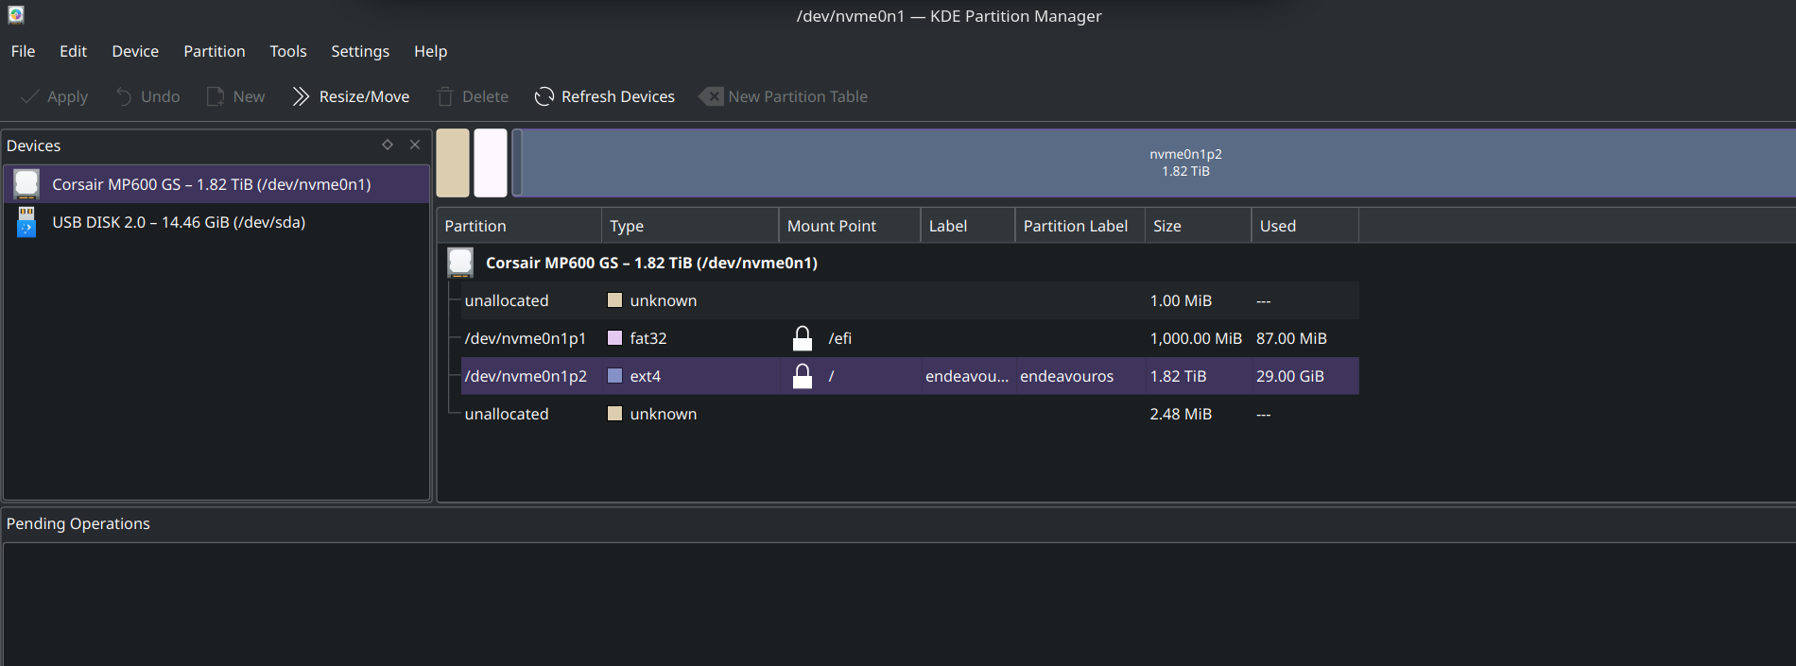Click New Partition Table button
Viewport: 1796px width, 666px height.
[x=784, y=96]
